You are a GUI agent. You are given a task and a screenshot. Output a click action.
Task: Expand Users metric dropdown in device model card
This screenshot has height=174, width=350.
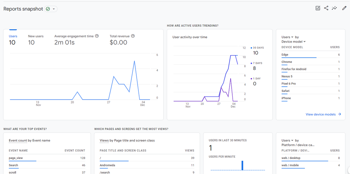292,37
